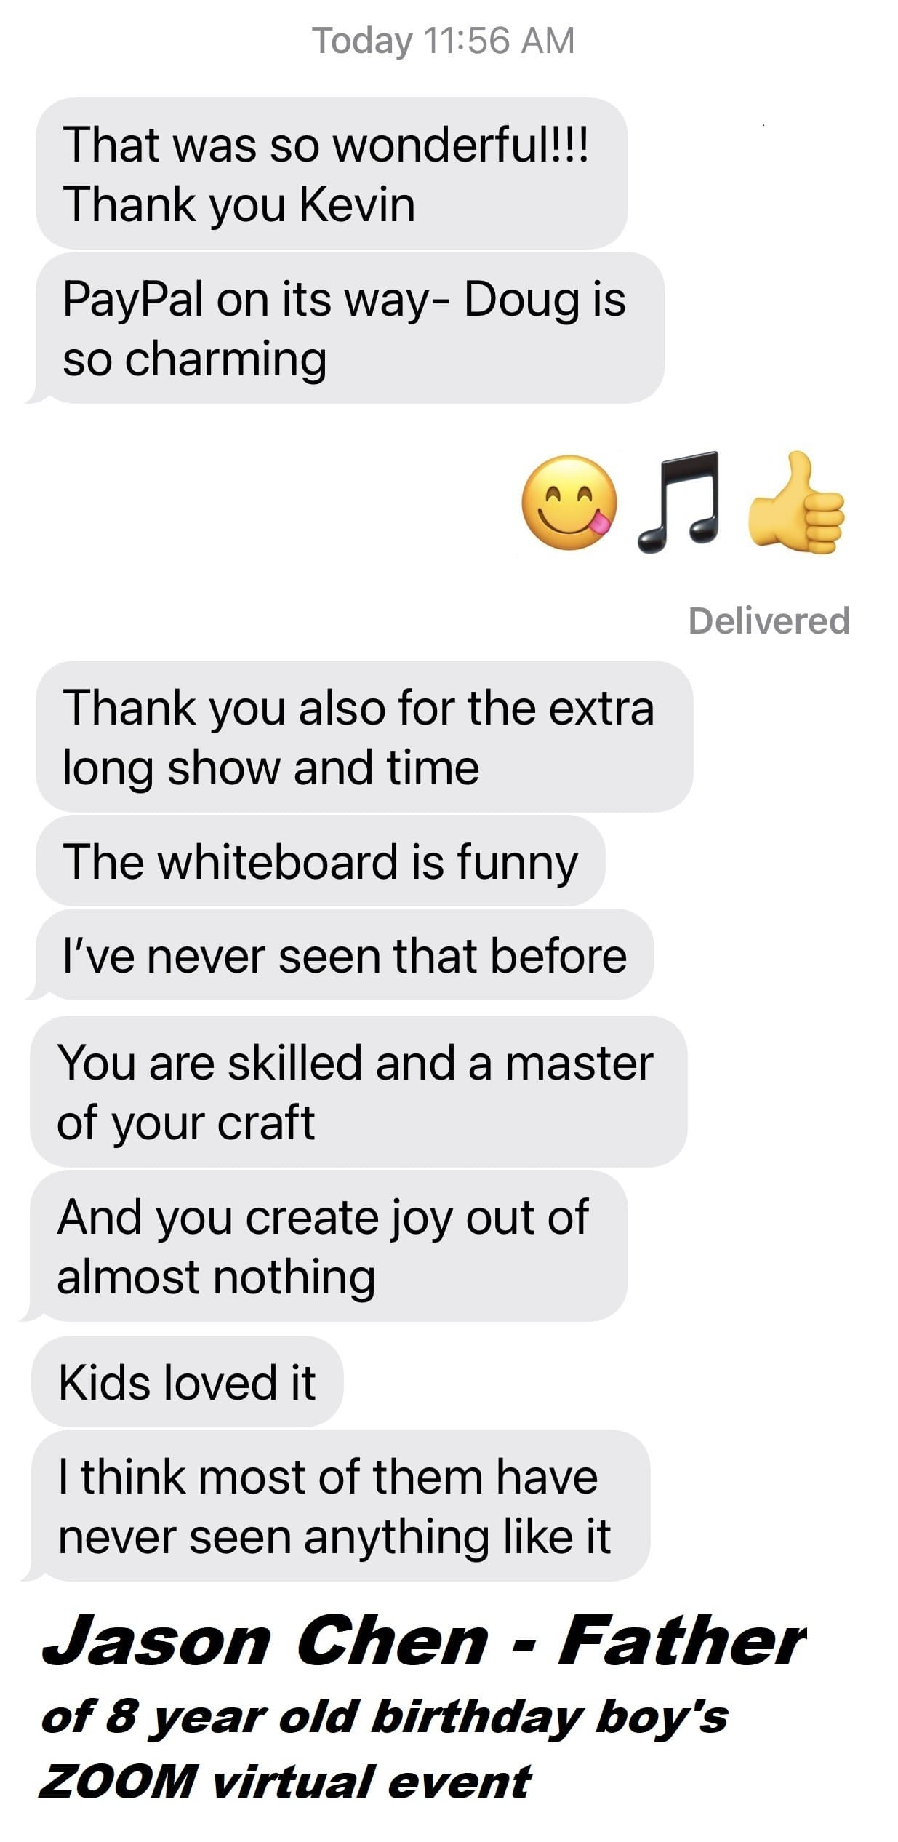Tap the yummy face emoji
This screenshot has width=898, height=1842.
click(569, 502)
